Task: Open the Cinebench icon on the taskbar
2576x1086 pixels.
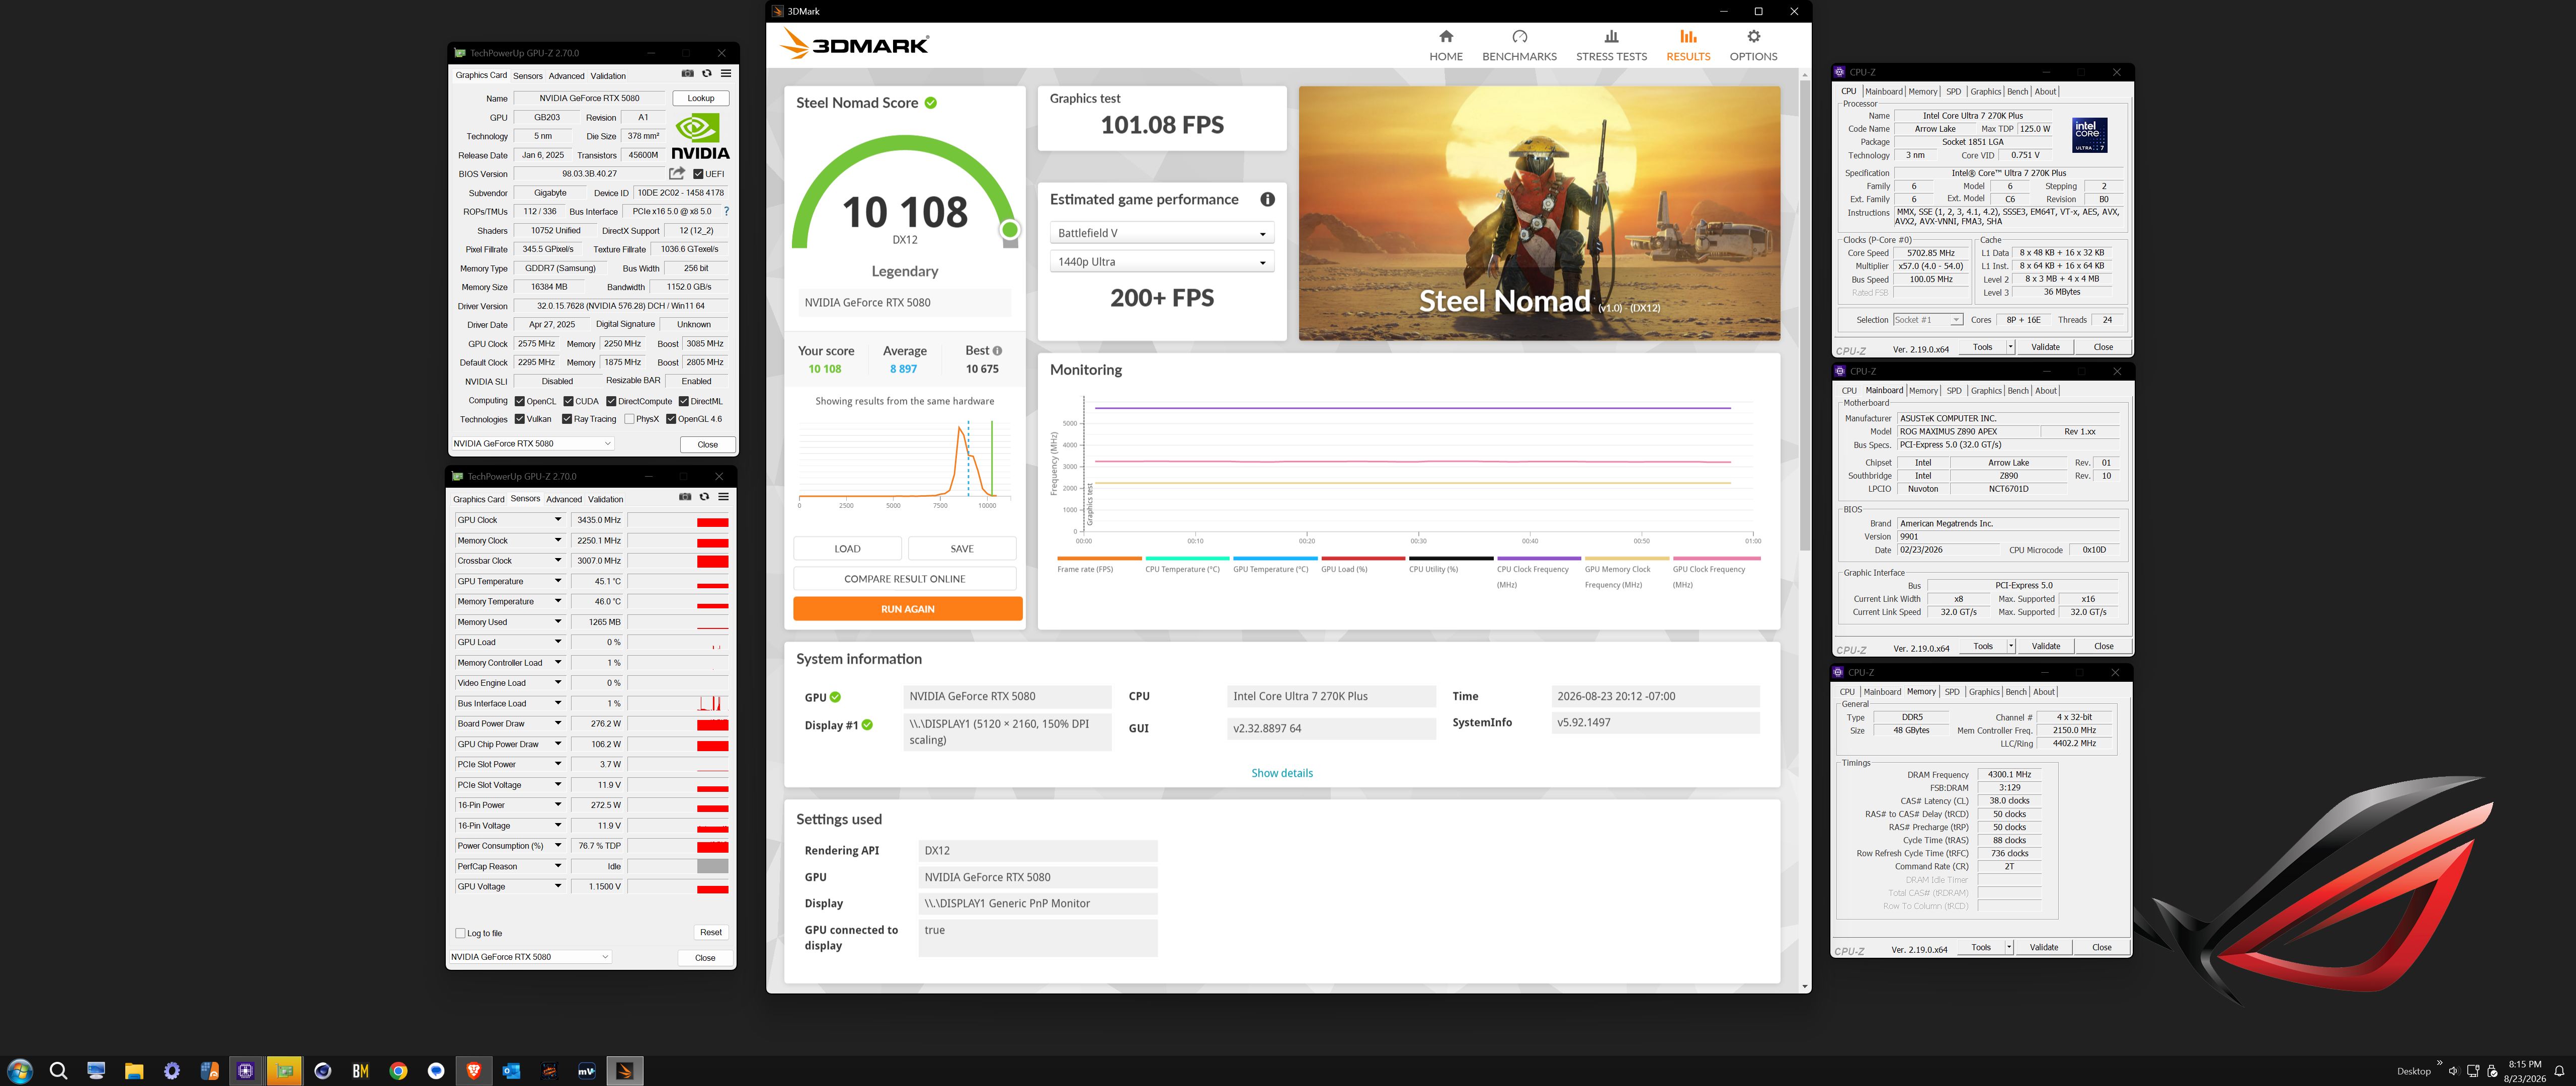Action: pos(322,1071)
